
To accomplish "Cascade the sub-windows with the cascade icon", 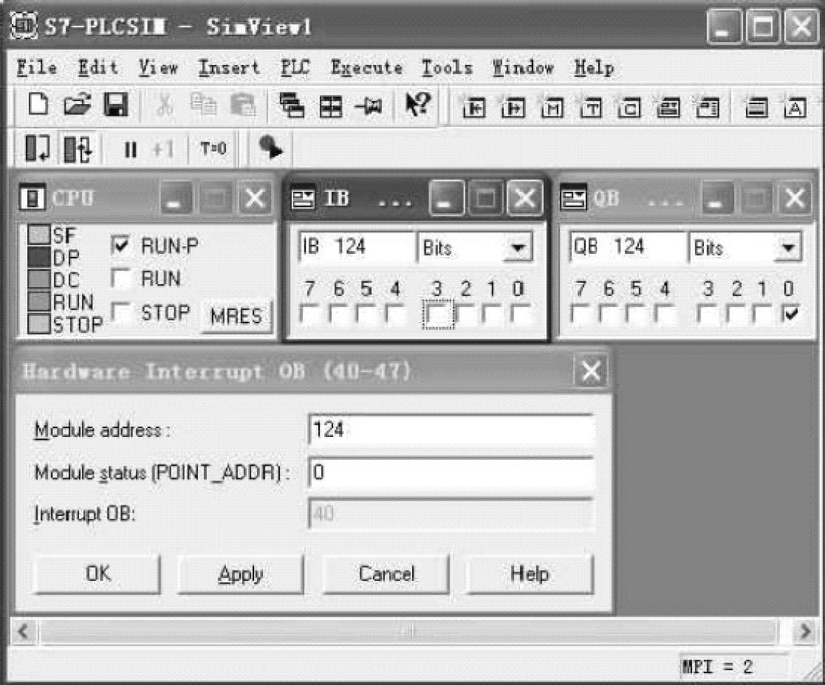I will point(292,105).
